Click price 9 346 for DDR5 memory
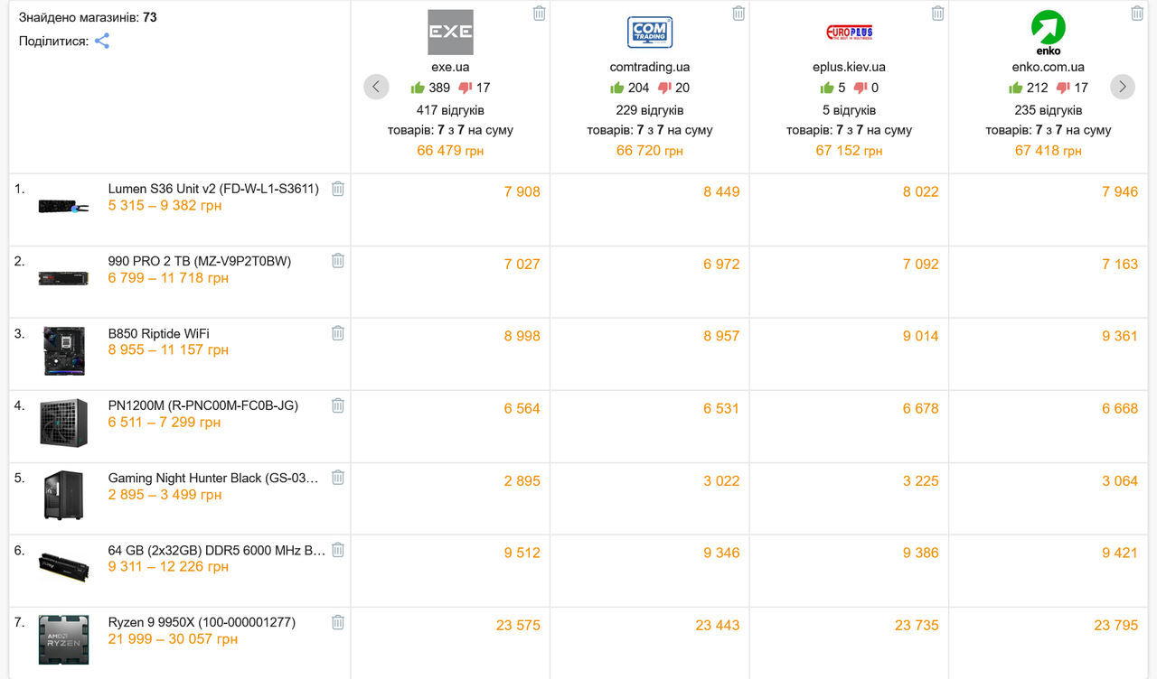The image size is (1157, 679). 721,553
